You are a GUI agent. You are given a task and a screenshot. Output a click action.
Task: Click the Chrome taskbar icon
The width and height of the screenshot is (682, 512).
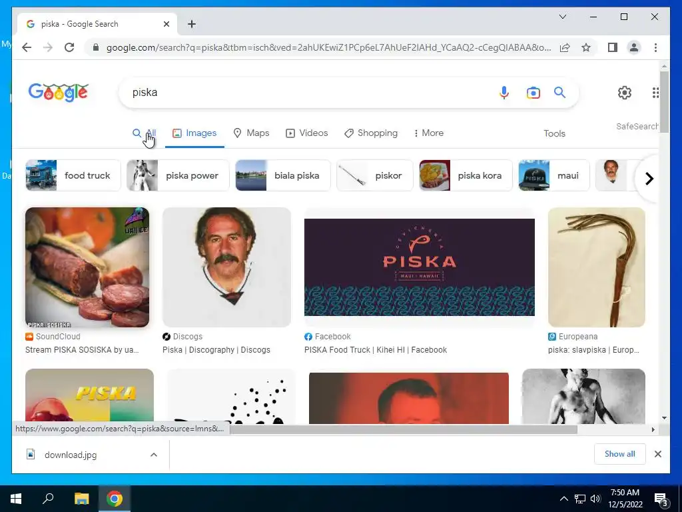click(x=115, y=499)
